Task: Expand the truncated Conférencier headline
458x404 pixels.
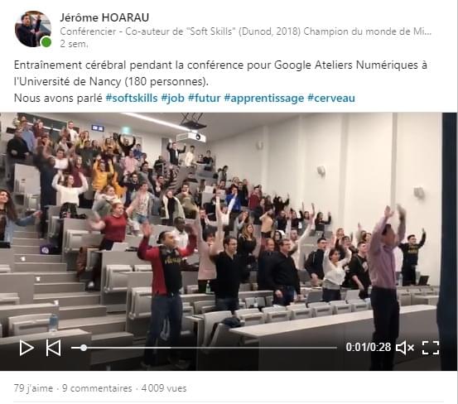Action: click(246, 31)
